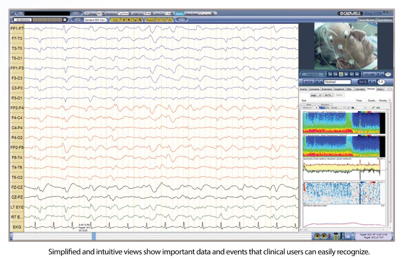The height and width of the screenshot is (261, 403).
Task: Click the next EEG page arrow in the toolbar
Action: [x=129, y=20]
